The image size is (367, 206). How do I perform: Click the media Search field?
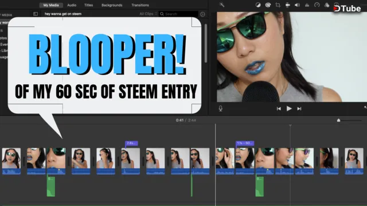click(178, 14)
